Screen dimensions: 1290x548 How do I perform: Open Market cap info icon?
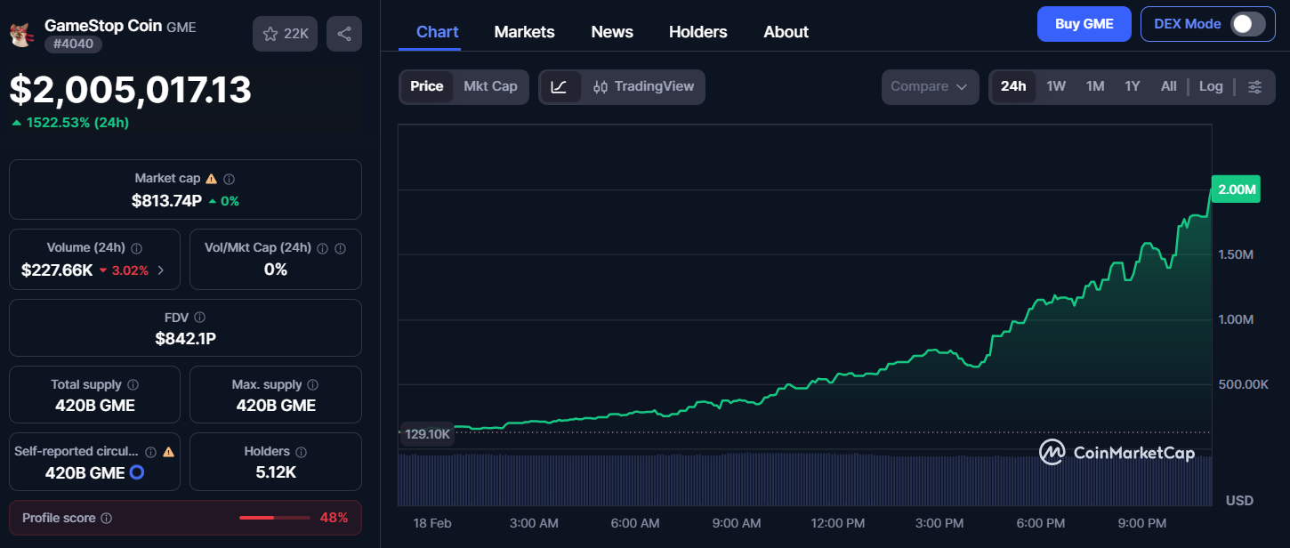(229, 179)
